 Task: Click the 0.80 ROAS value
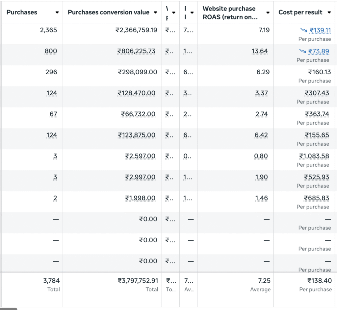click(261, 156)
